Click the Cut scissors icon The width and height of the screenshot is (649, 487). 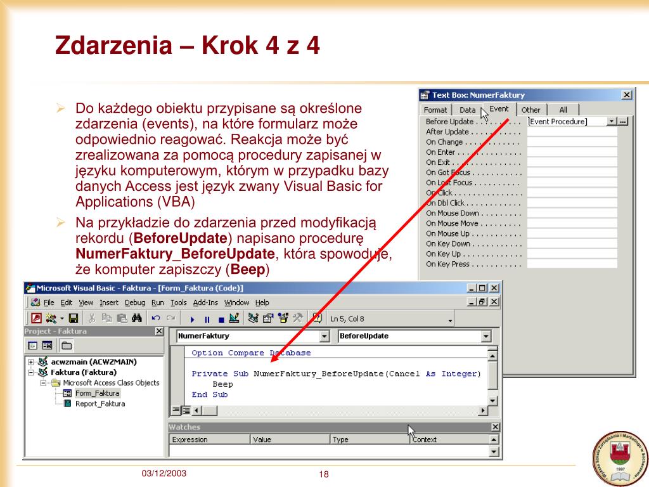[92, 318]
